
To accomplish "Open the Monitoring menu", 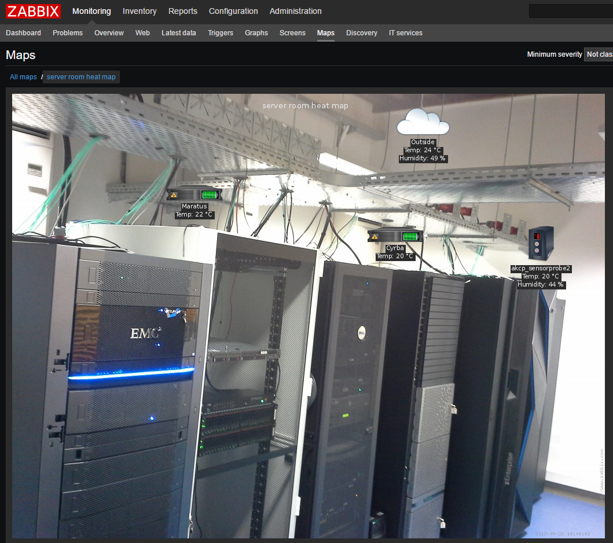I will [91, 11].
